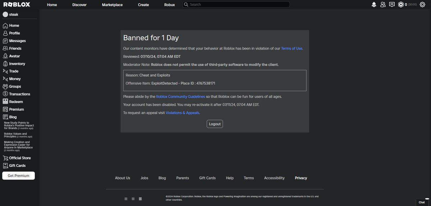Viewport: 431px width, 206px height.
Task: Click the Logout button
Action: [215, 124]
